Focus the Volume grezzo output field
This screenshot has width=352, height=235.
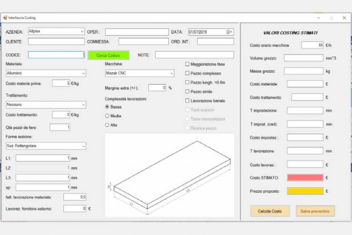pyautogui.click(x=303, y=58)
